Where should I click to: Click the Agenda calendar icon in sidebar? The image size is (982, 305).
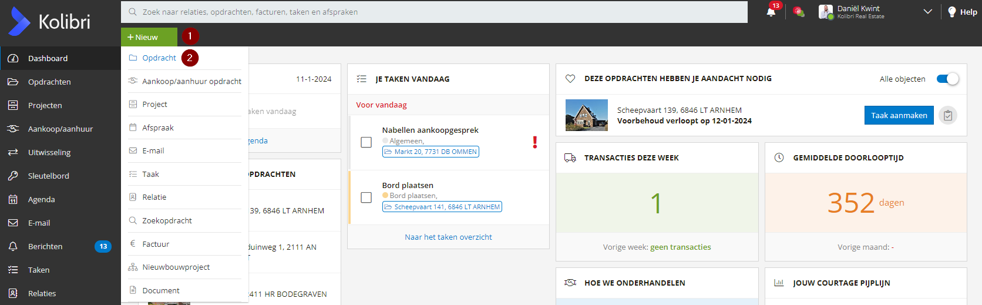(13, 199)
